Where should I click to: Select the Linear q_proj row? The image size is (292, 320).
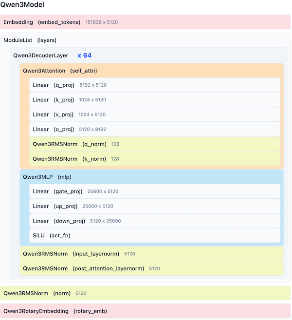pos(154,85)
